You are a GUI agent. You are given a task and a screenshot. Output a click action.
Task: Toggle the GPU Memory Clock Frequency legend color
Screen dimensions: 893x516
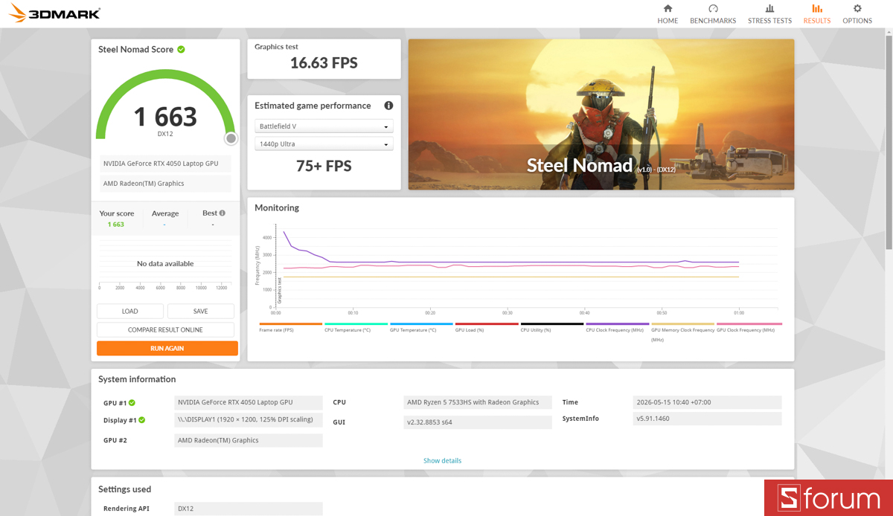[682, 324]
